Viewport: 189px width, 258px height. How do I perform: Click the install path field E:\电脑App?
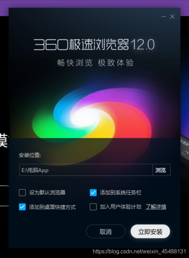tap(86, 170)
